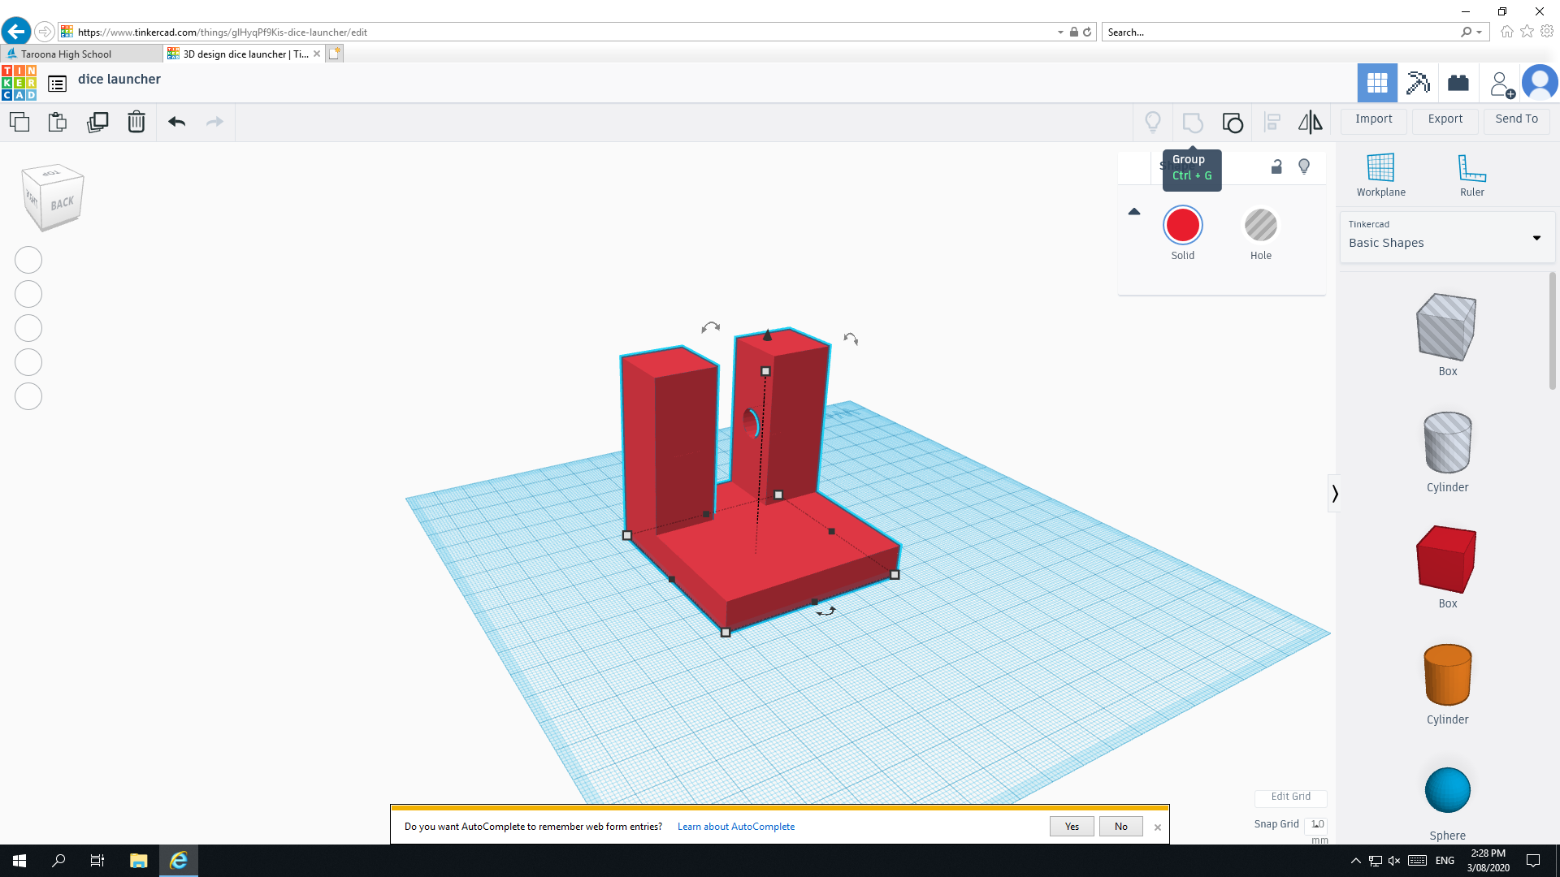The width and height of the screenshot is (1560, 877).
Task: Group the selected shapes
Action: tap(1193, 123)
